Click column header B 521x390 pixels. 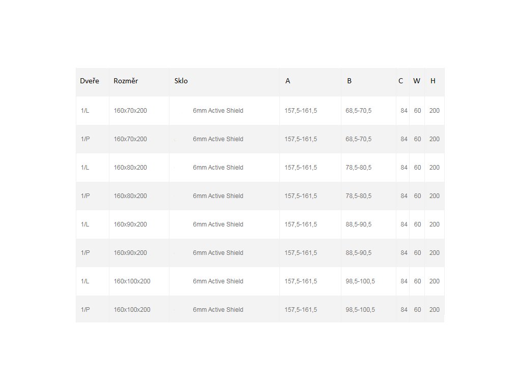click(x=349, y=81)
